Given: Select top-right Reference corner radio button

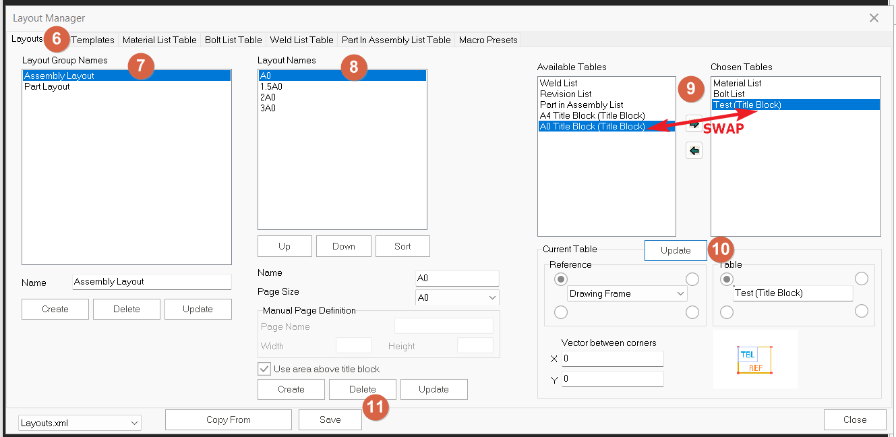Looking at the screenshot, I should pyautogui.click(x=692, y=279).
